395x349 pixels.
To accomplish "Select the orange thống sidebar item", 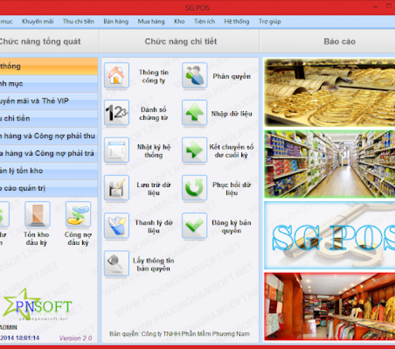I will (49, 66).
